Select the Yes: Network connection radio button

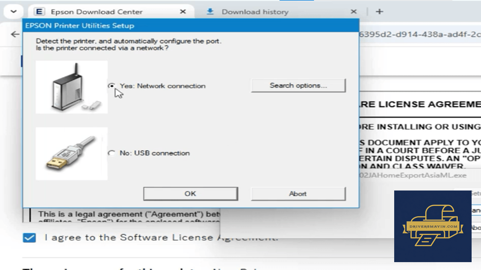[x=111, y=86]
